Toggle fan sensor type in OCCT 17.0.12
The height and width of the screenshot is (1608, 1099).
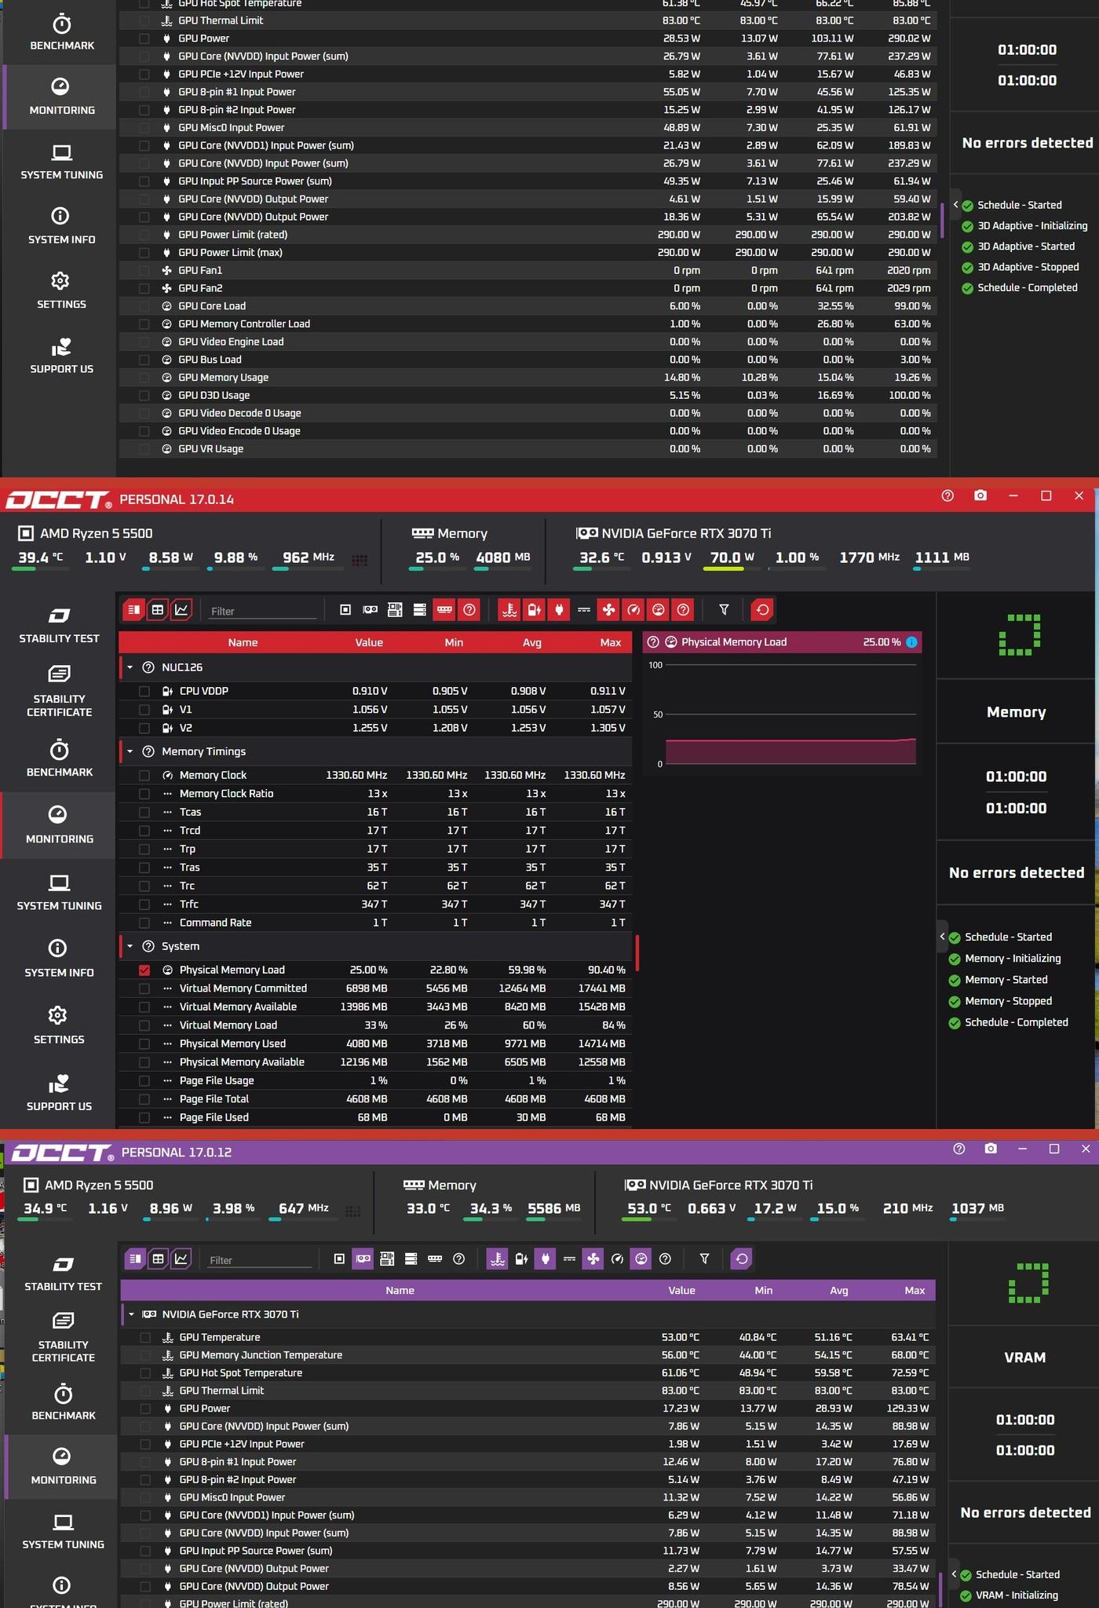tap(593, 1259)
